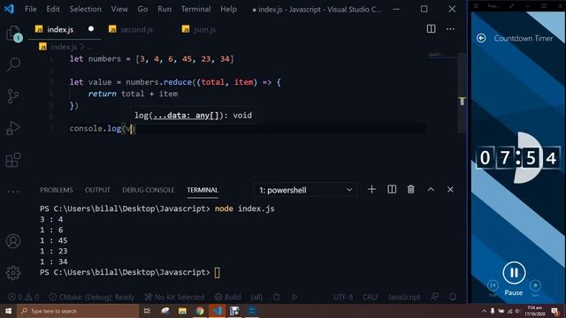
Task: Switch to the DEBUG CONSOLE tab
Action: [x=149, y=190]
